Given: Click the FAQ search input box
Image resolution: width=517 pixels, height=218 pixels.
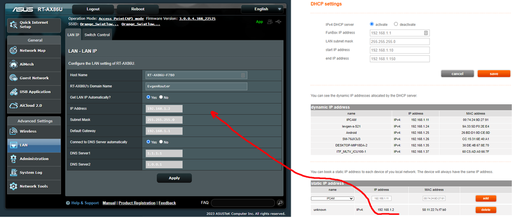Looking at the screenshot, I should (243, 203).
